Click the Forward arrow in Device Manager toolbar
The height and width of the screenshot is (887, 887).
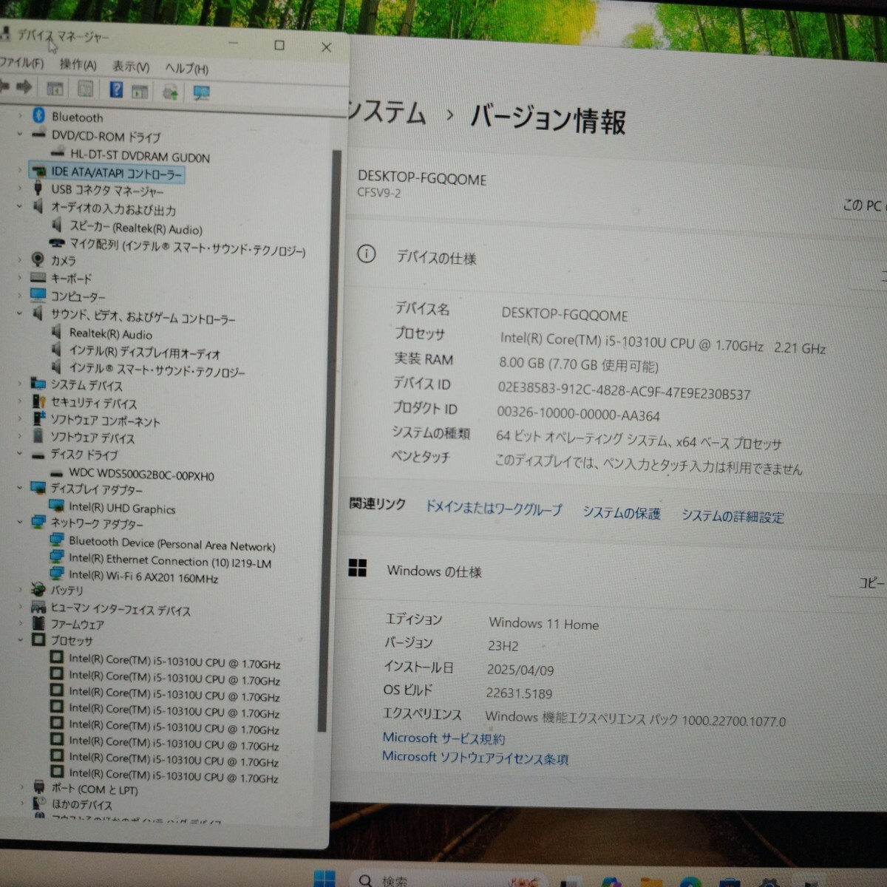[x=24, y=87]
